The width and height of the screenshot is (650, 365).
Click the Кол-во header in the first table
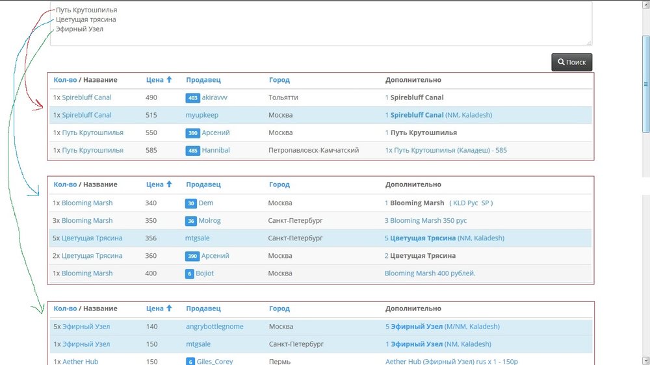click(64, 80)
